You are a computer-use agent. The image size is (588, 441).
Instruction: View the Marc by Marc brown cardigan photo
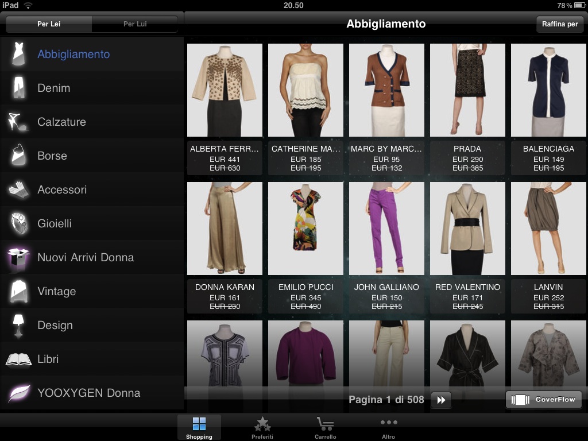[x=386, y=90]
